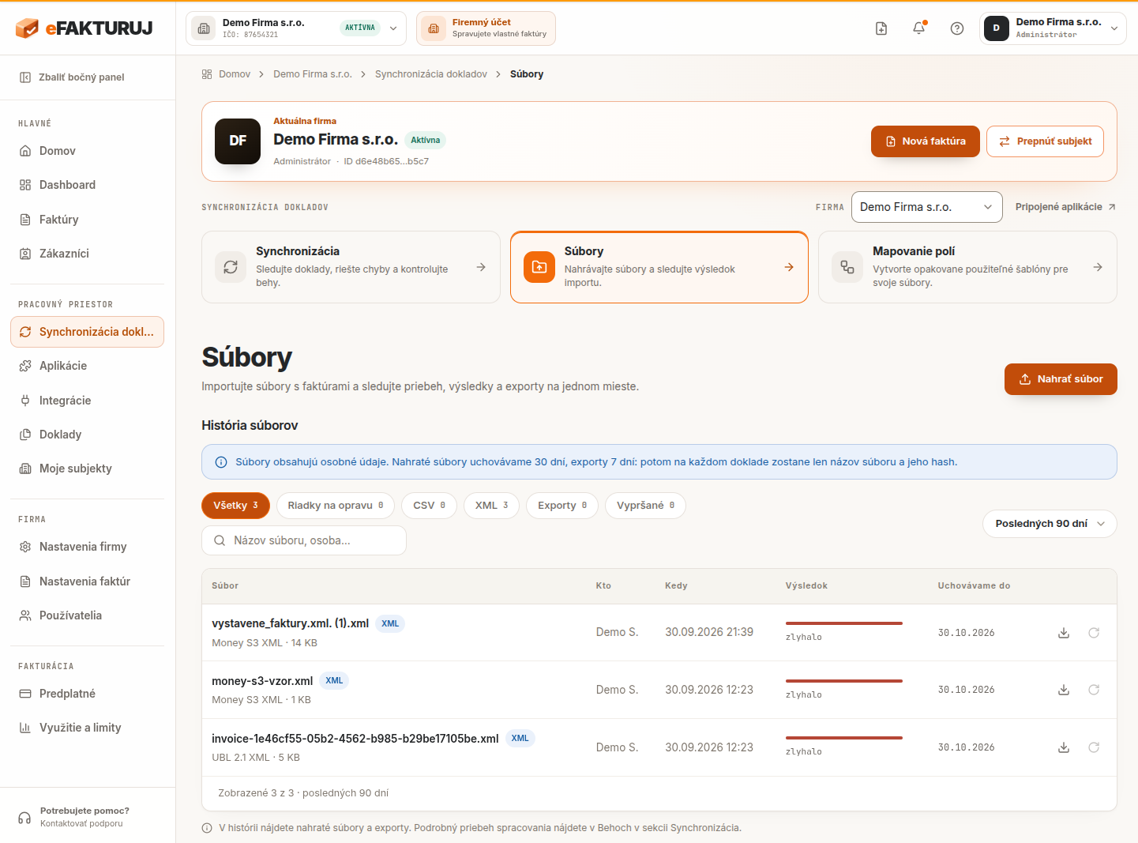Click the new document icon in top bar
Screen dimensions: 1138x843
pos(881,28)
